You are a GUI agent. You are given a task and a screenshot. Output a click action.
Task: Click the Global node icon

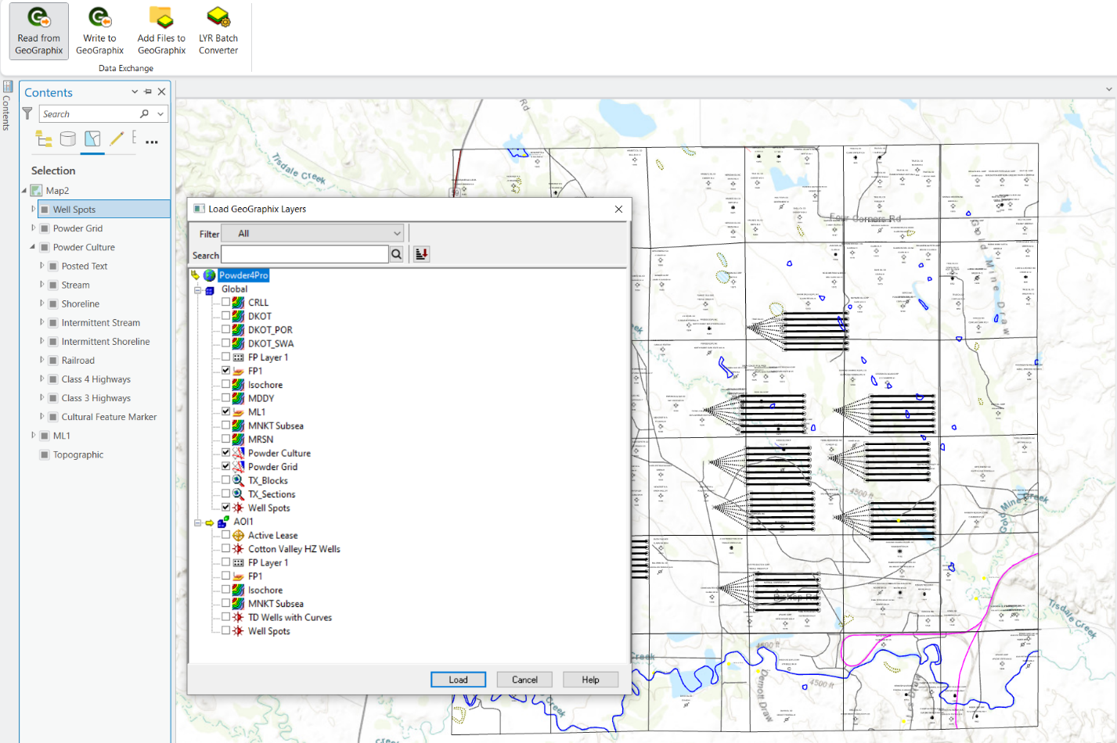[210, 289]
